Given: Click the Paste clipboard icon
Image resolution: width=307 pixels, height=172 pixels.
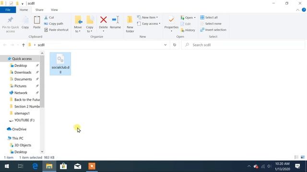Looking at the screenshot, I should pyautogui.click(x=37, y=20).
